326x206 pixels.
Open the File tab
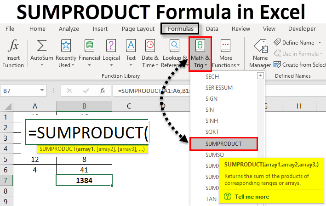tap(10, 29)
